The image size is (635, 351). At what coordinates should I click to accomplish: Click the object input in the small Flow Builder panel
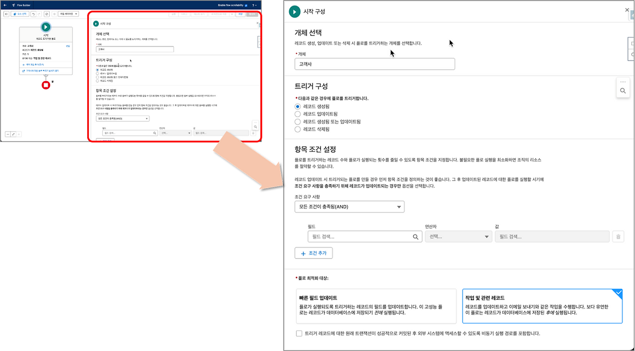(135, 49)
